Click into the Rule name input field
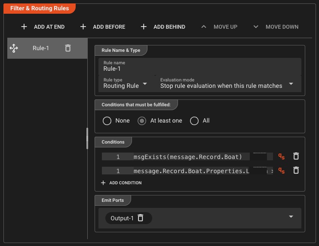This screenshot has width=319, height=246. tap(200, 66)
